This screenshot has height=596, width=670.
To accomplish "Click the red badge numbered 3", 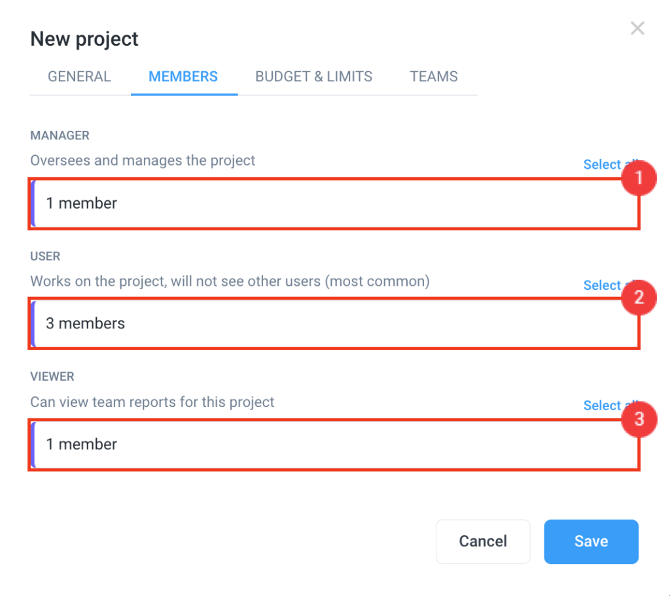I will click(639, 419).
